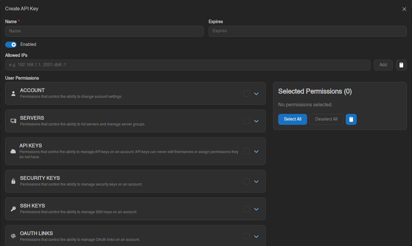Image resolution: width=412 pixels, height=246 pixels.
Task: Click the User Permissions label
Action: click(22, 78)
